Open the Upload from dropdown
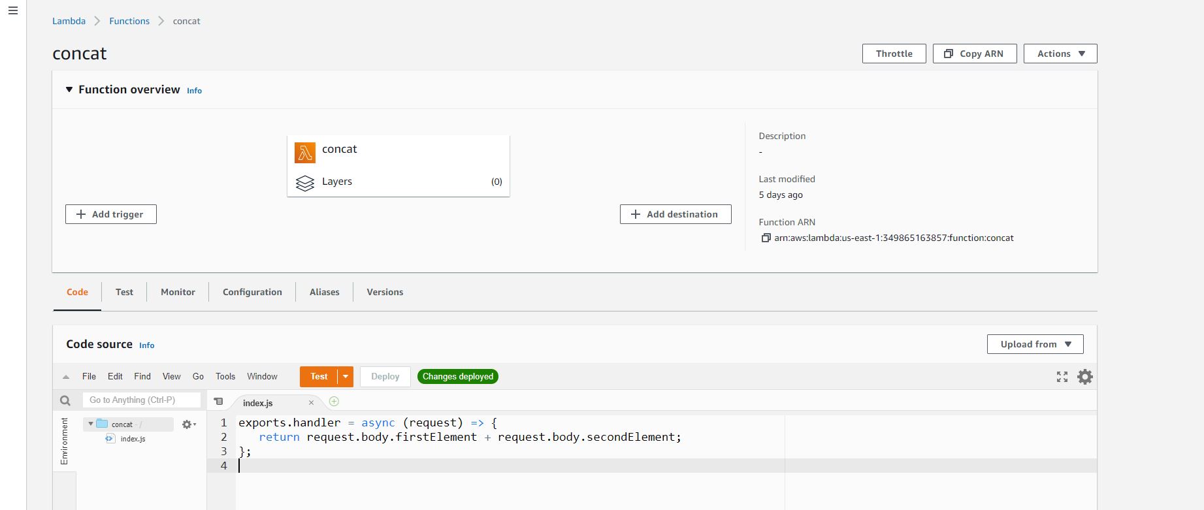 [x=1035, y=344]
